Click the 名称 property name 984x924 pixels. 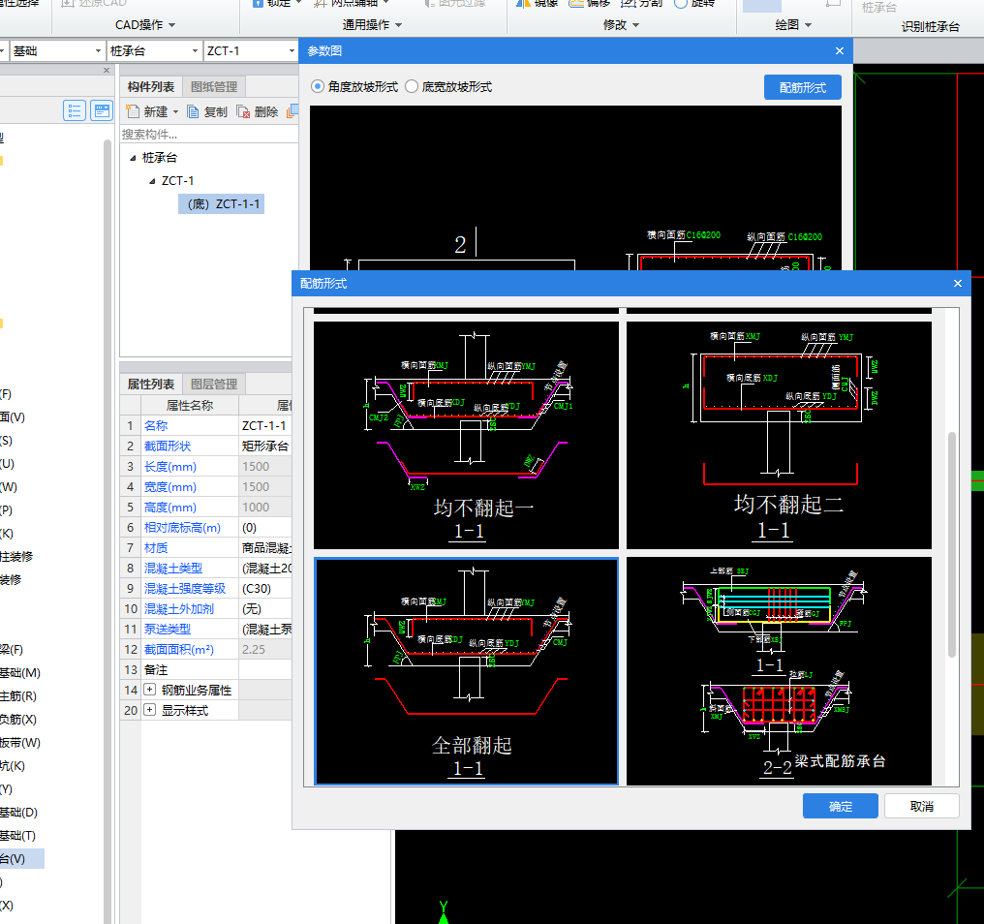[156, 425]
